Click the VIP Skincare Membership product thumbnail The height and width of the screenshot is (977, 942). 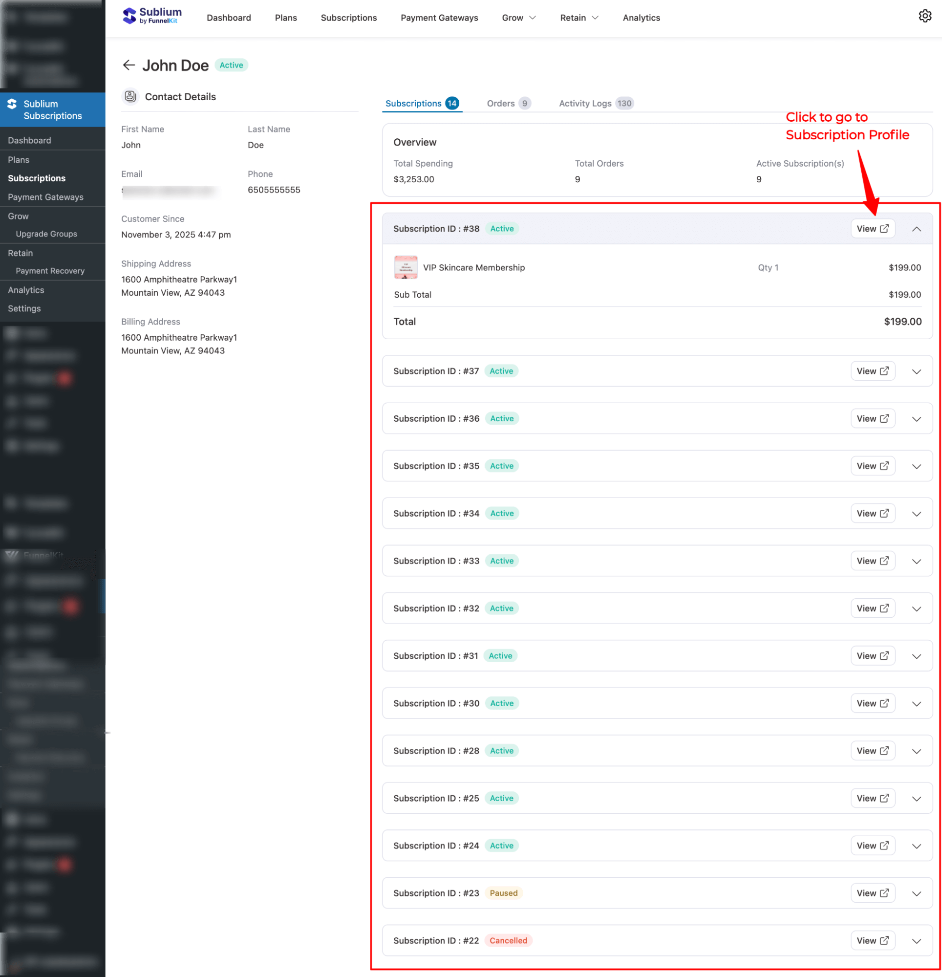click(406, 267)
